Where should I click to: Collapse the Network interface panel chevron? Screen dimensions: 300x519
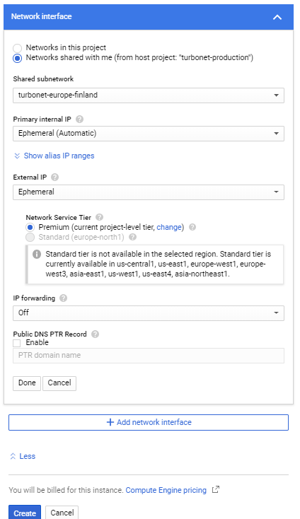277,17
